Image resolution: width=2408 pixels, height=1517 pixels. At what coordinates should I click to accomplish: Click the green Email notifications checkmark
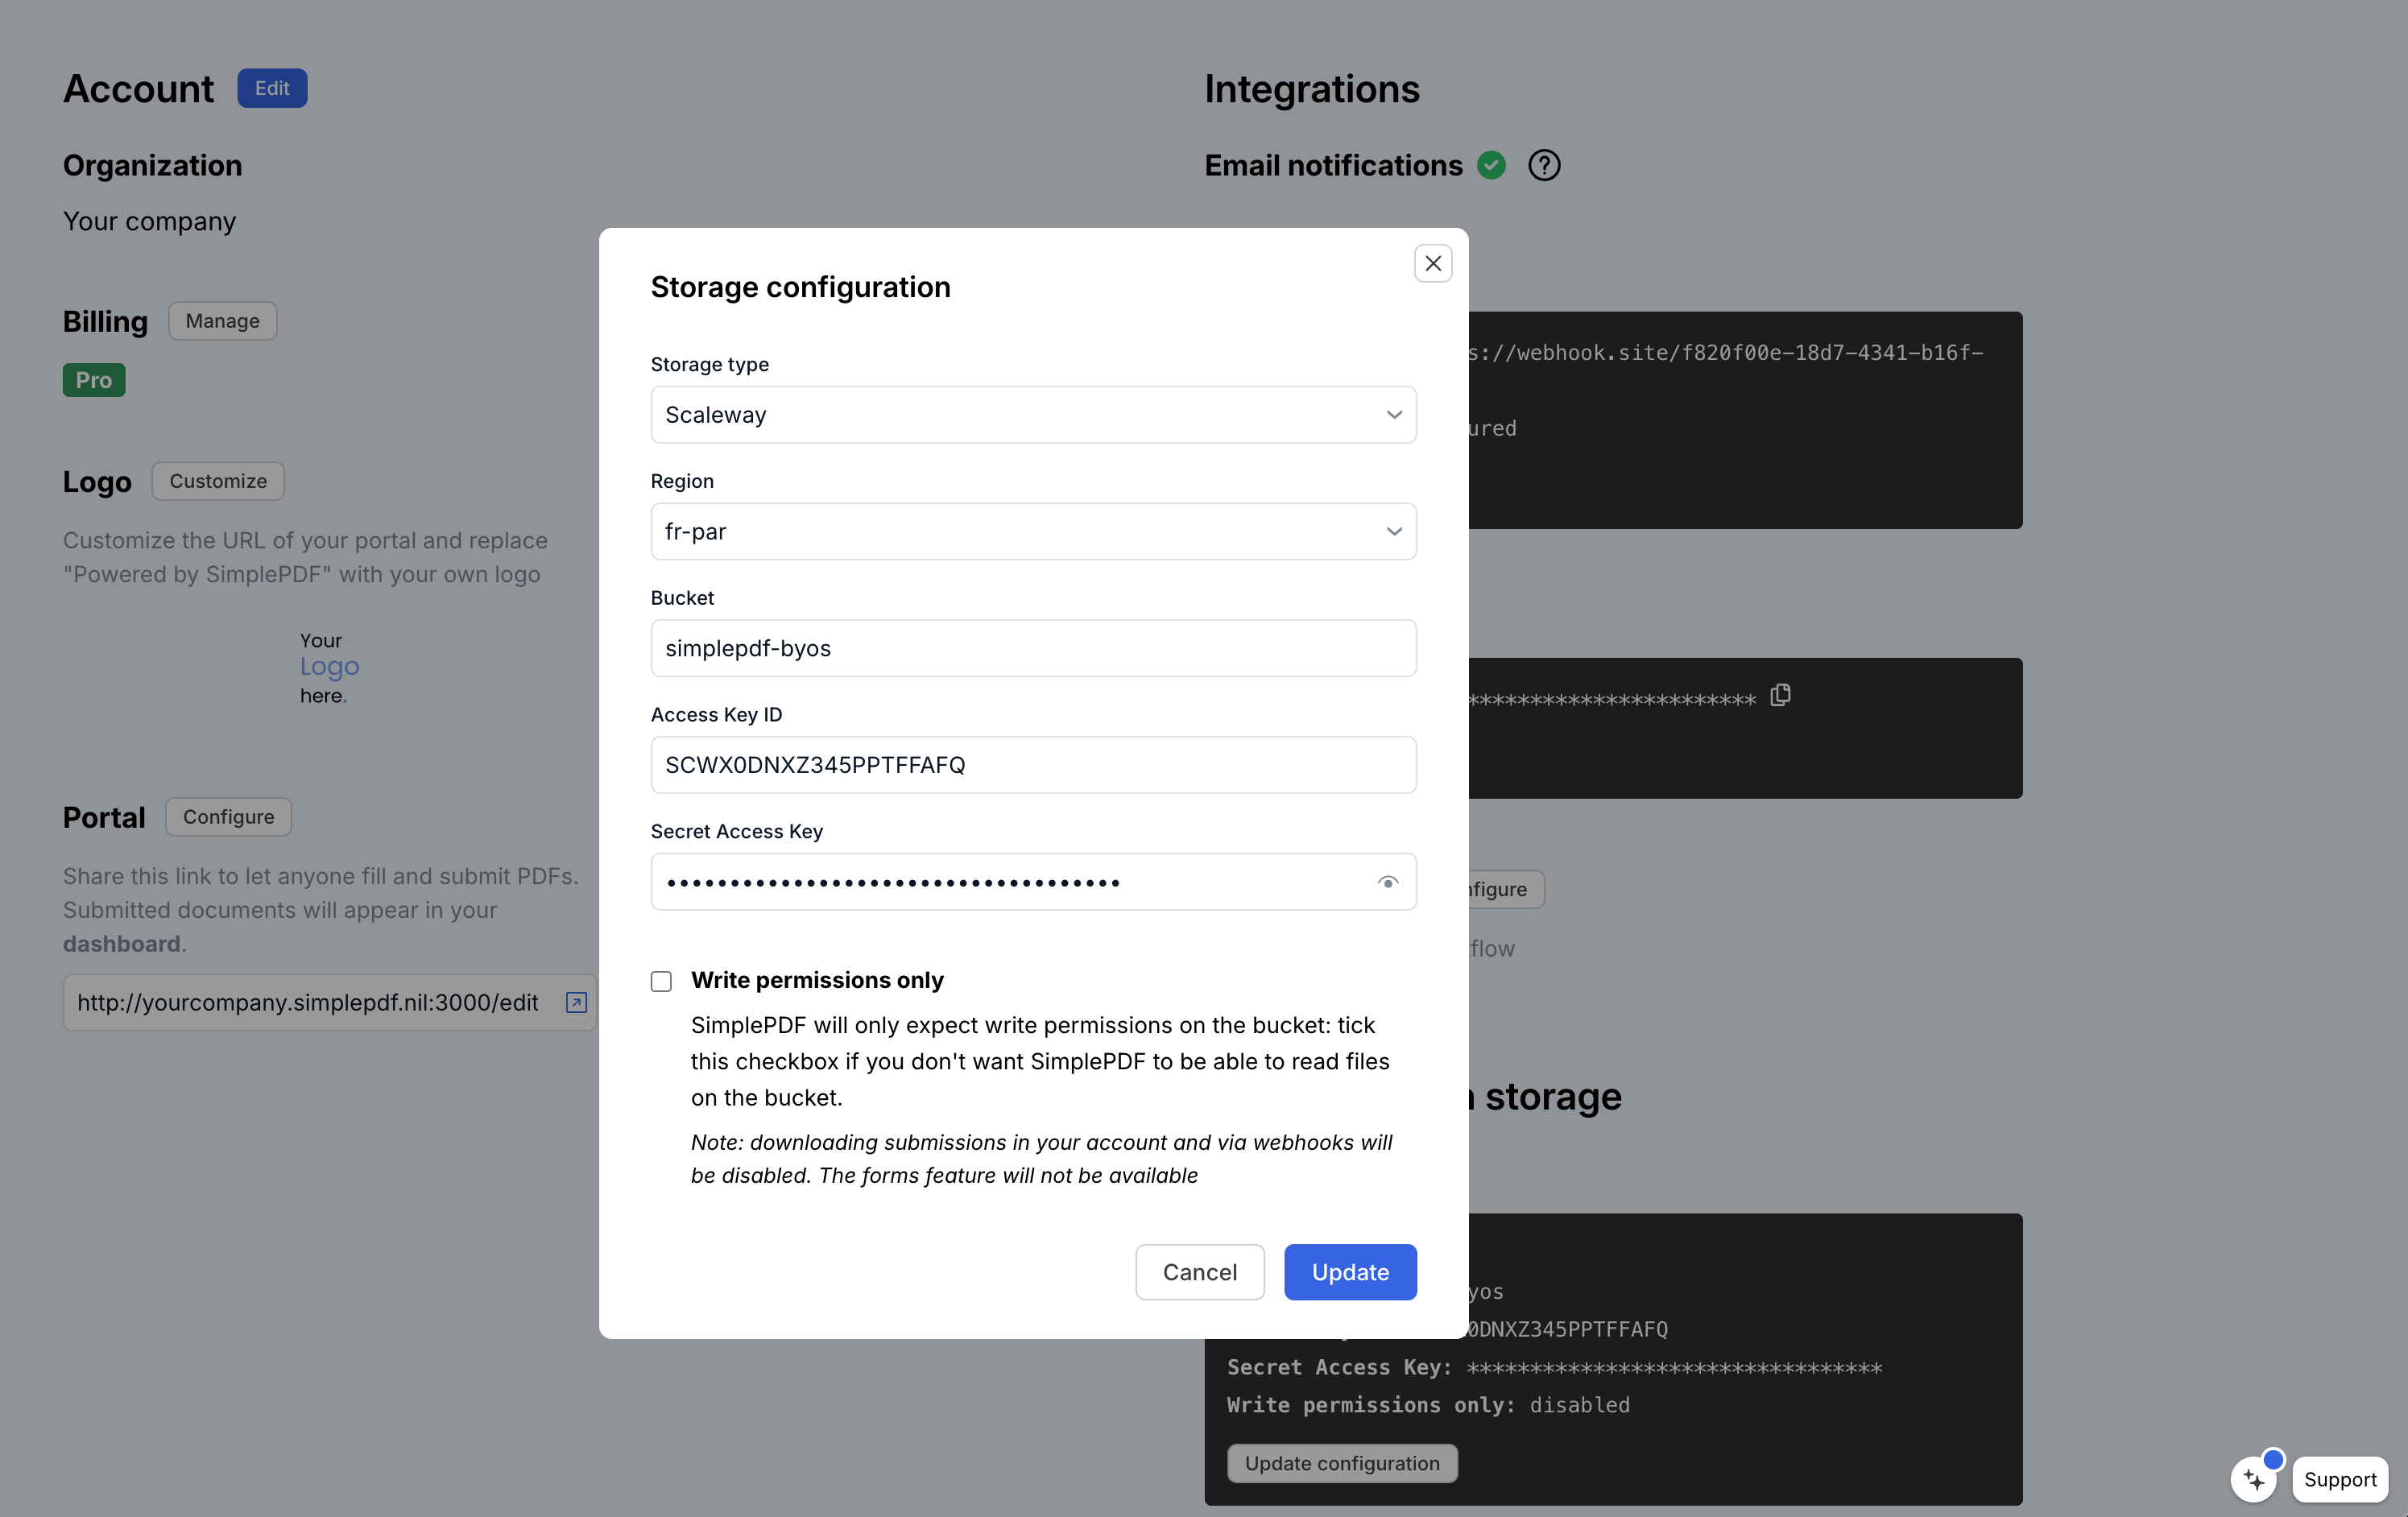(x=1491, y=165)
